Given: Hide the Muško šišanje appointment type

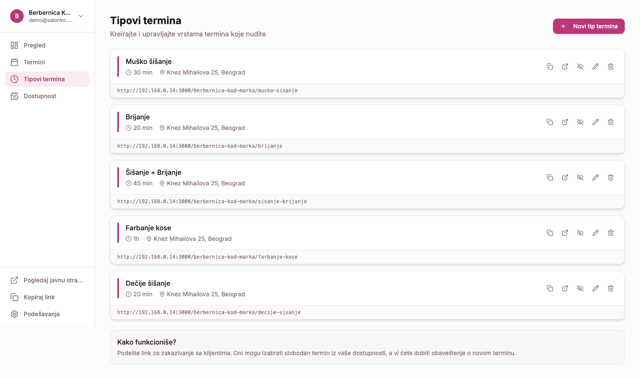Looking at the screenshot, I should click(x=580, y=66).
